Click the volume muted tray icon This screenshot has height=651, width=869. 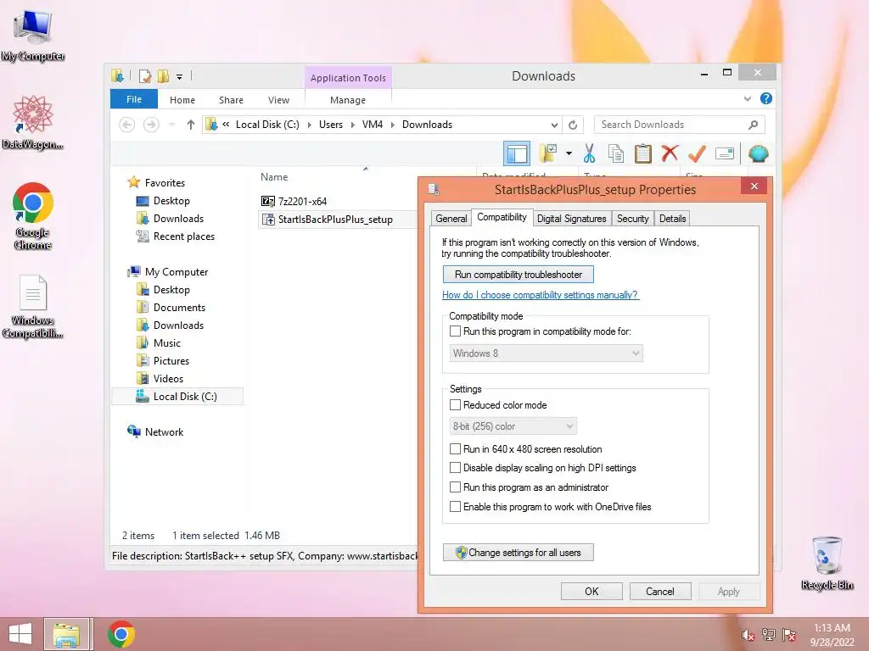pos(748,635)
